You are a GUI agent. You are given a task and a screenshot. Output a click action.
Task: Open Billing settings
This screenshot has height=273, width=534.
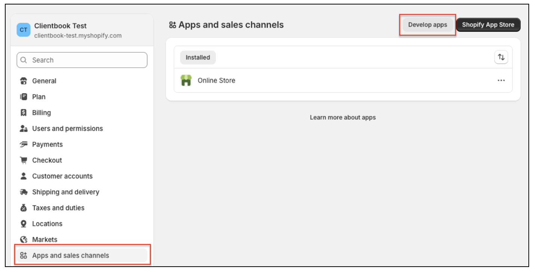coord(82,113)
